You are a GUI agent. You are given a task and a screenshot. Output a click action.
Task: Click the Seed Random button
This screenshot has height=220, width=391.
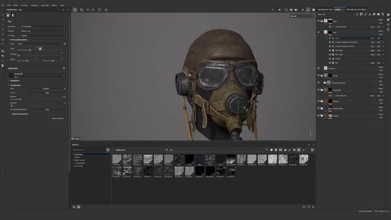(46, 89)
